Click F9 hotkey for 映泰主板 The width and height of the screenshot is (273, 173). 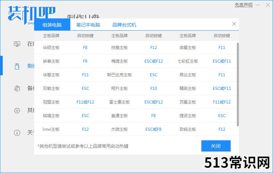pos(85,61)
